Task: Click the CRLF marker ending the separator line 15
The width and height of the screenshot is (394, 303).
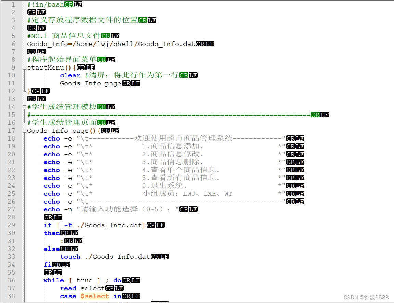Action: 320,114
